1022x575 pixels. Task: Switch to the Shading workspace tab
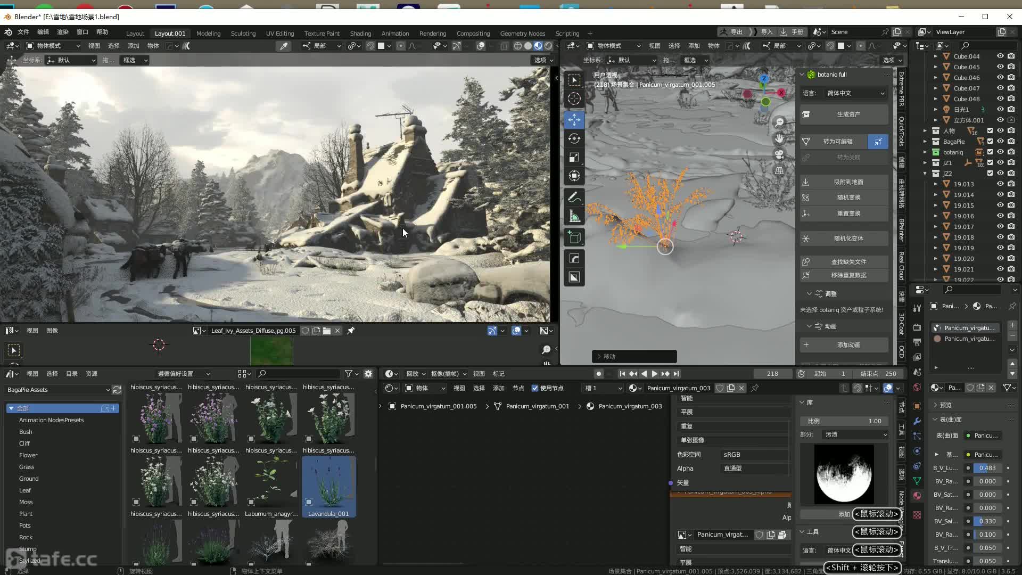(360, 33)
